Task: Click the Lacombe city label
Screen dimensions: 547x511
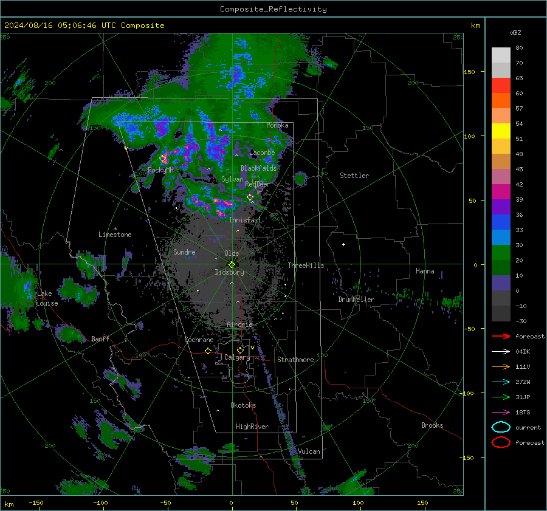Action: click(x=262, y=153)
